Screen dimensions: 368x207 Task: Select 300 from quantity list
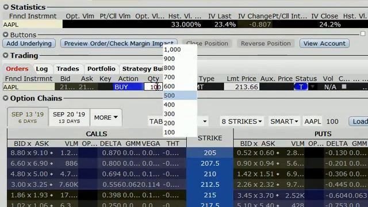coord(180,114)
